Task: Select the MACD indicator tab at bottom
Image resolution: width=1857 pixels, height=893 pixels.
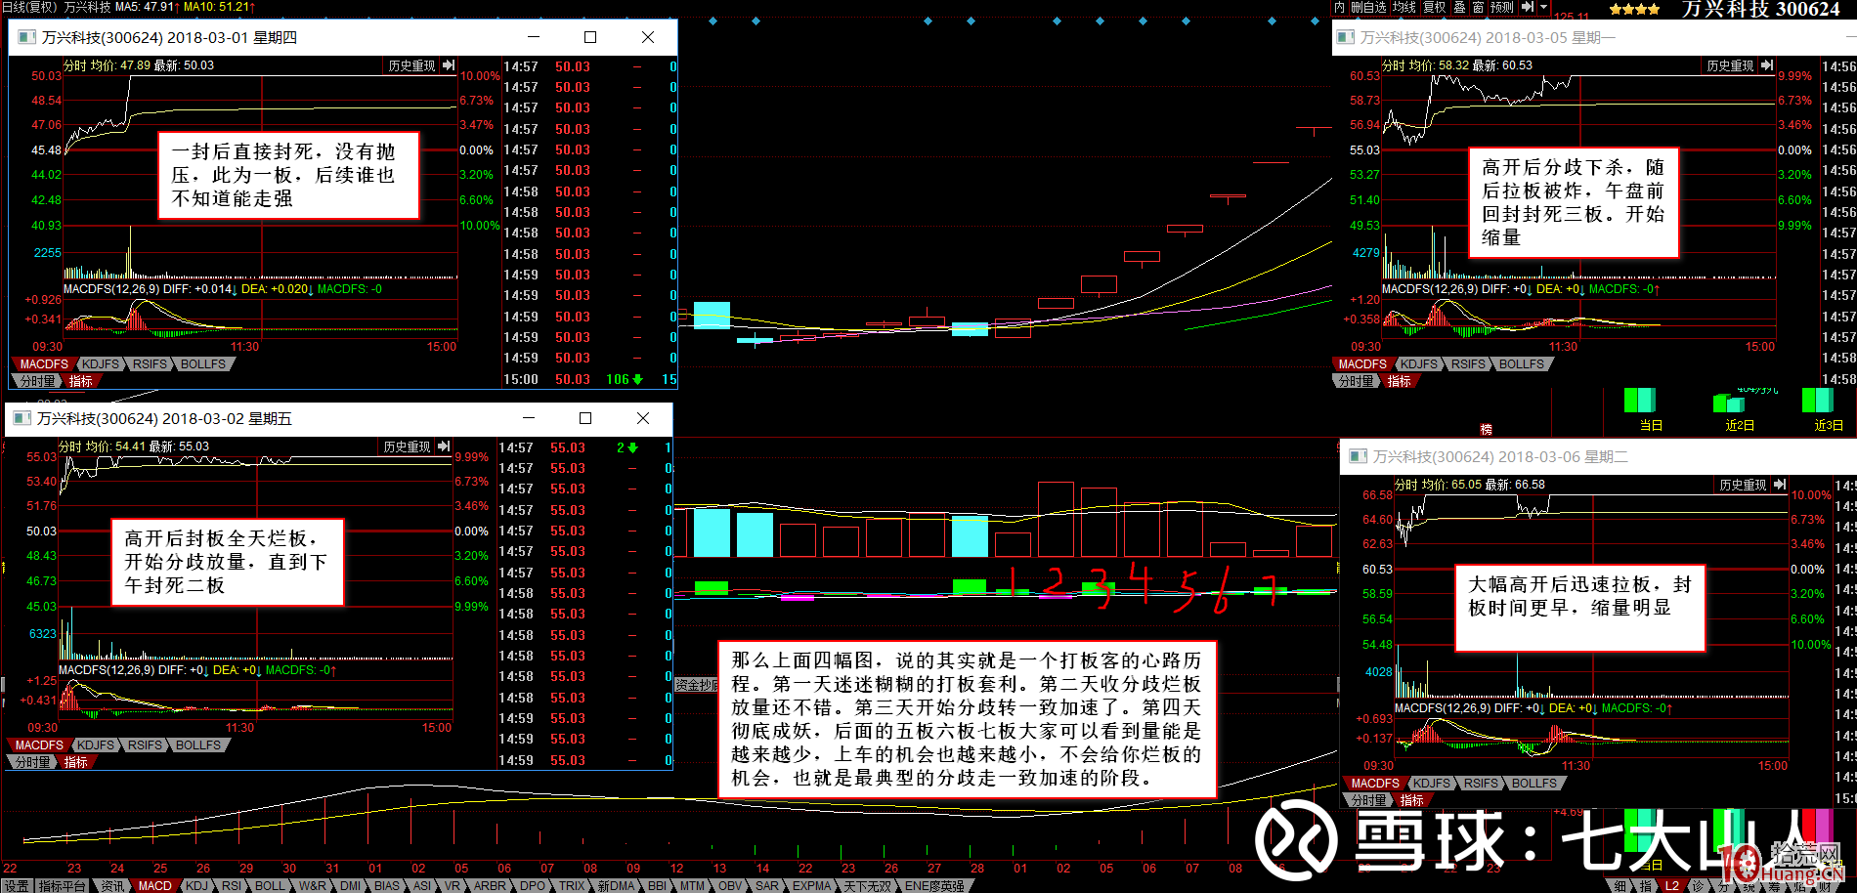Action: [x=154, y=886]
